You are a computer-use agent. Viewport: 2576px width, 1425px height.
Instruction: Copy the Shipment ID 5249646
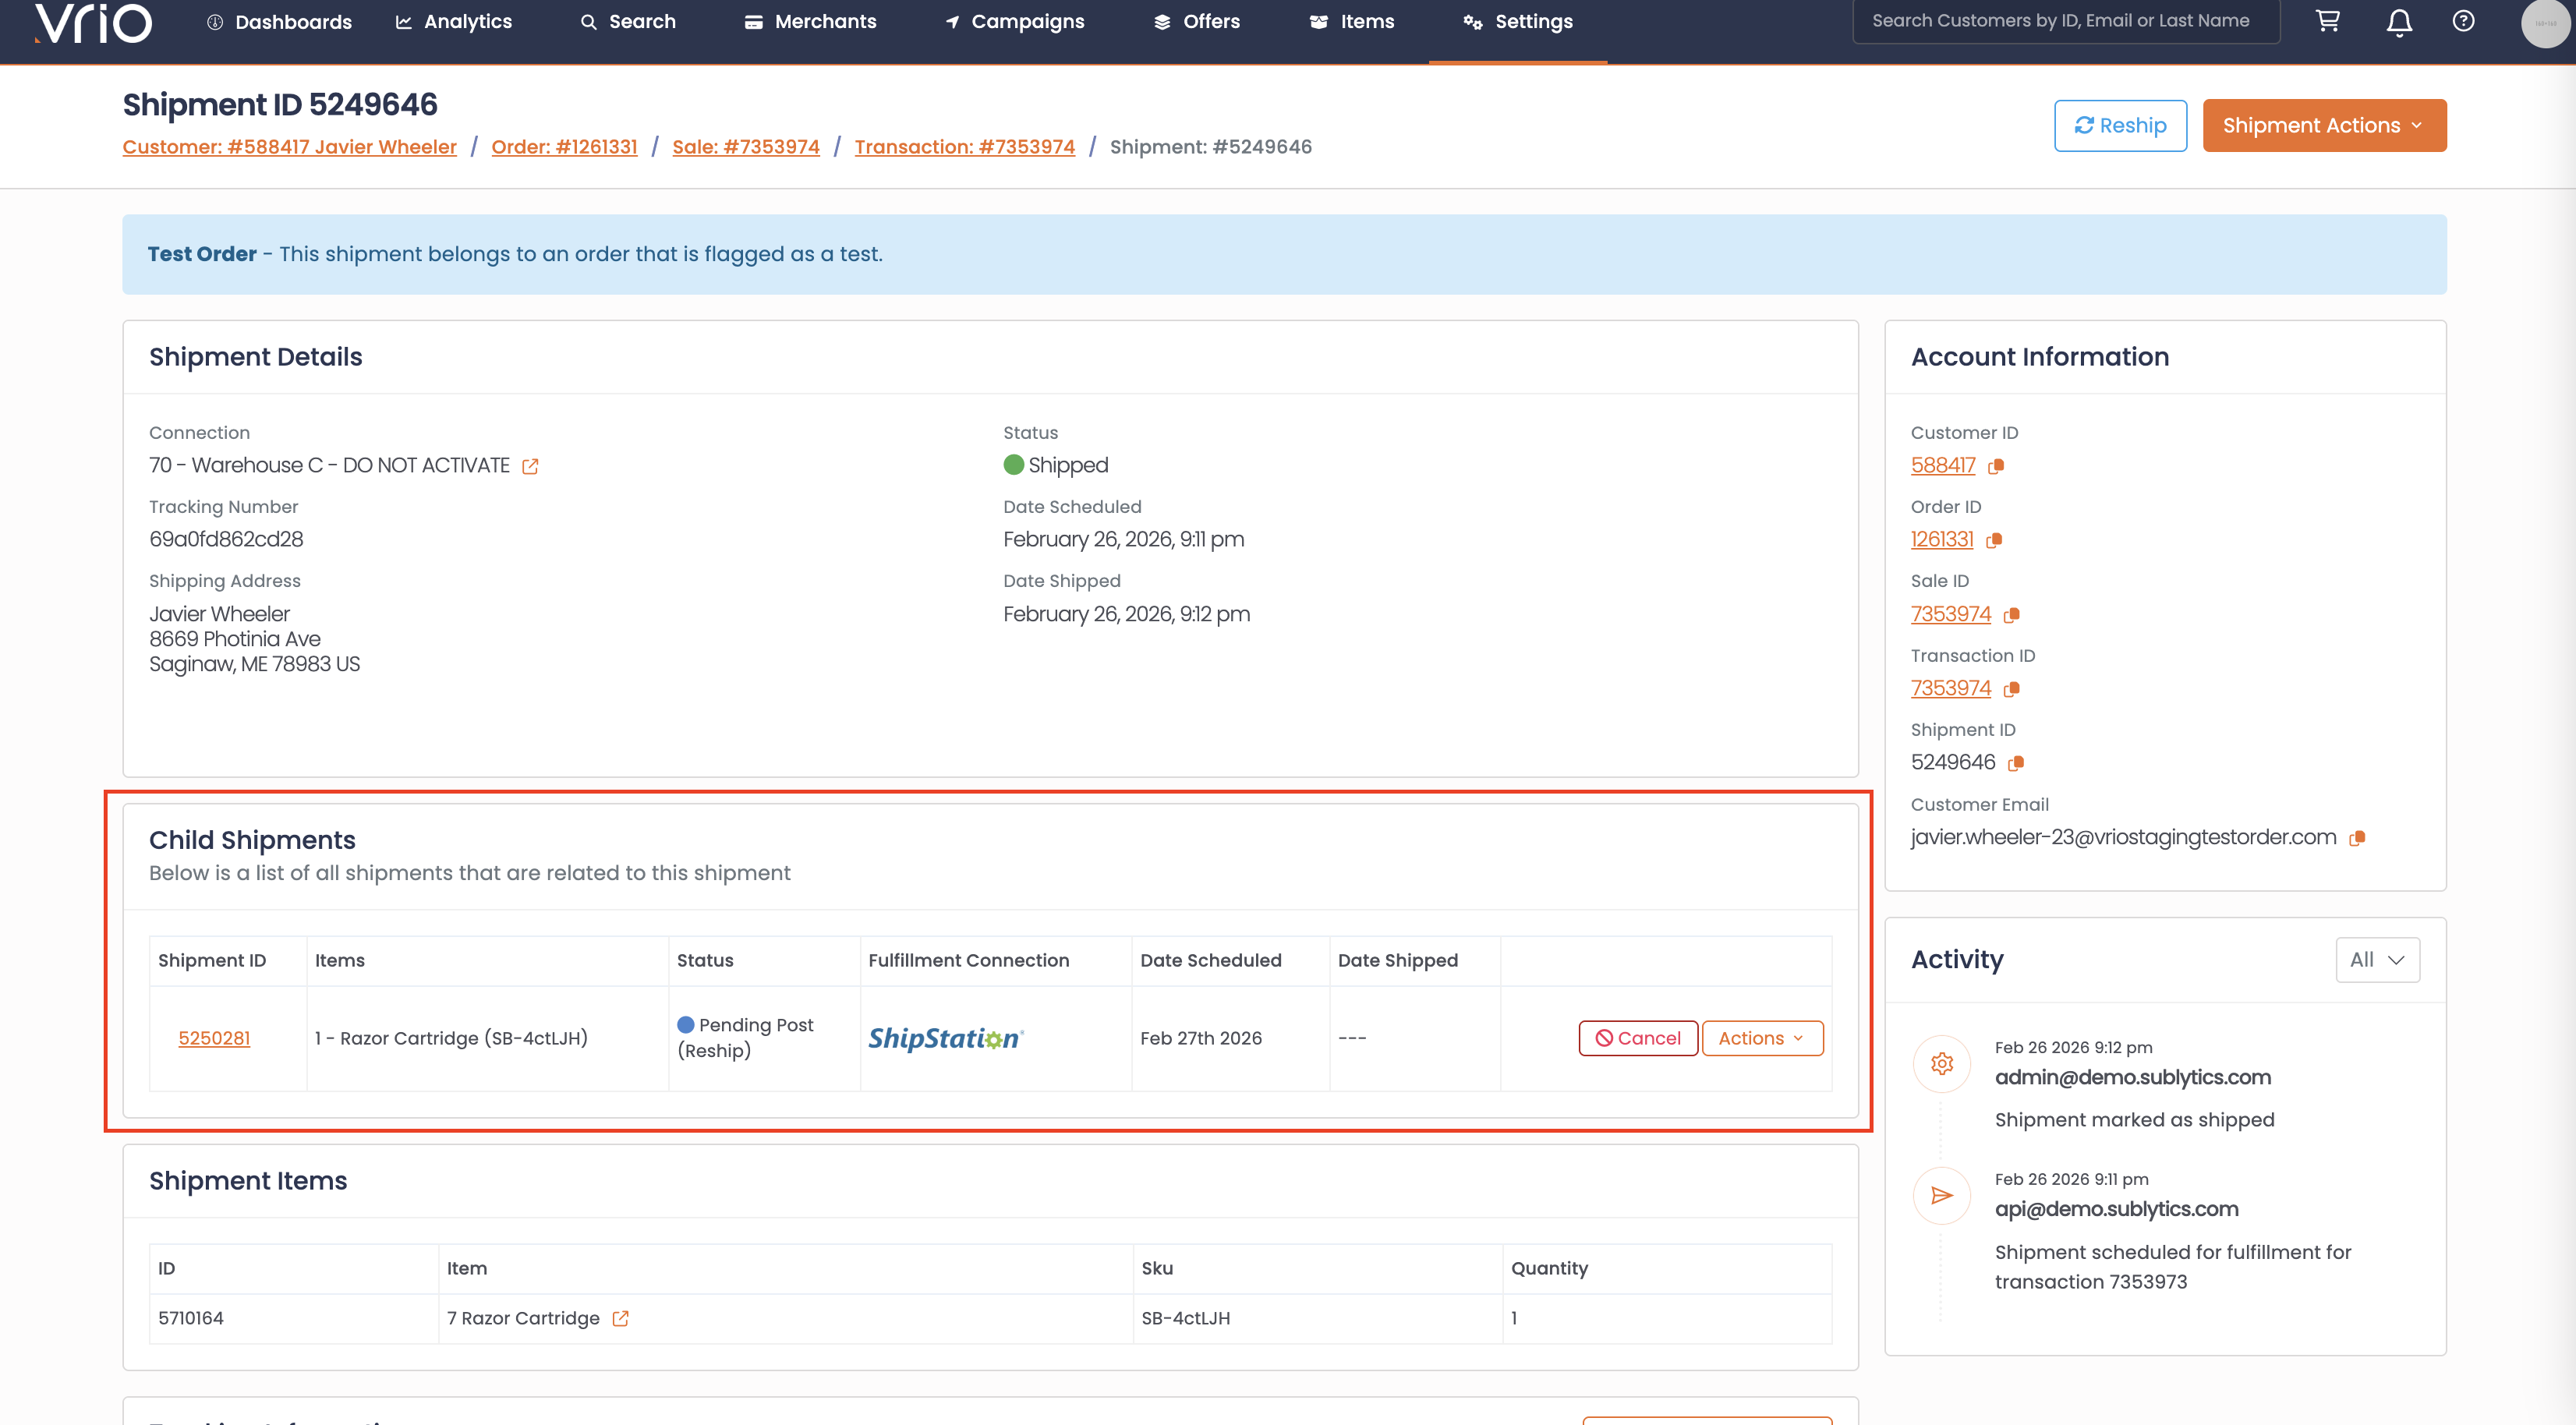(x=2016, y=763)
